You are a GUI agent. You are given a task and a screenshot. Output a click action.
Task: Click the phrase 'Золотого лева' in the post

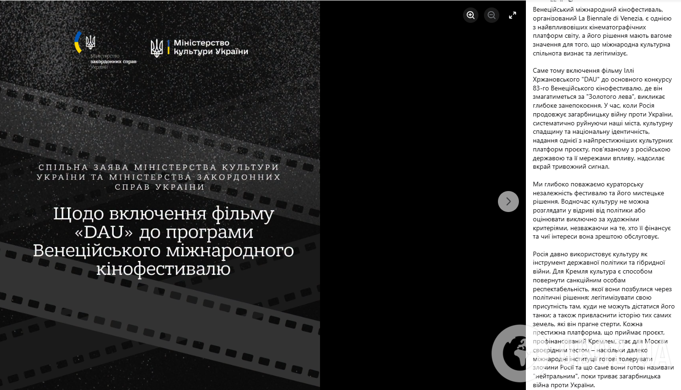coord(610,97)
